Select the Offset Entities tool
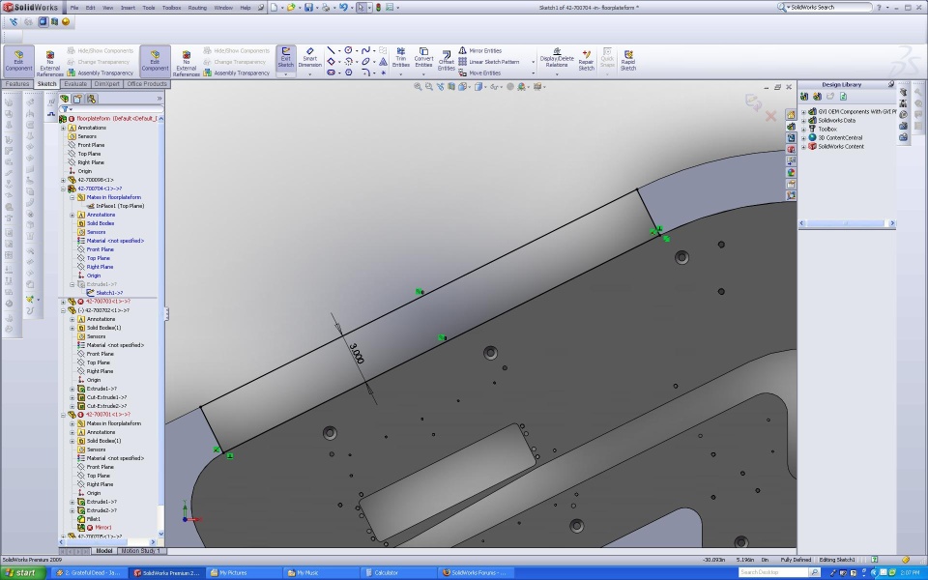Viewport: 928px width, 580px height. pos(447,60)
